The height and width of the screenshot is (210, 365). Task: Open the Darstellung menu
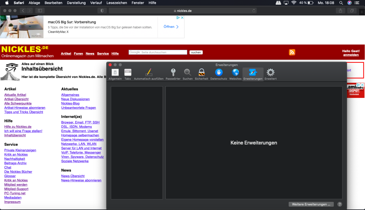76,3
